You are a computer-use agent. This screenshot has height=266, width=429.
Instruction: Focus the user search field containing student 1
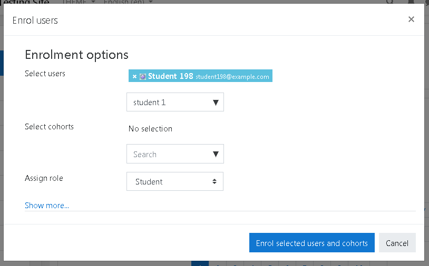(175, 102)
